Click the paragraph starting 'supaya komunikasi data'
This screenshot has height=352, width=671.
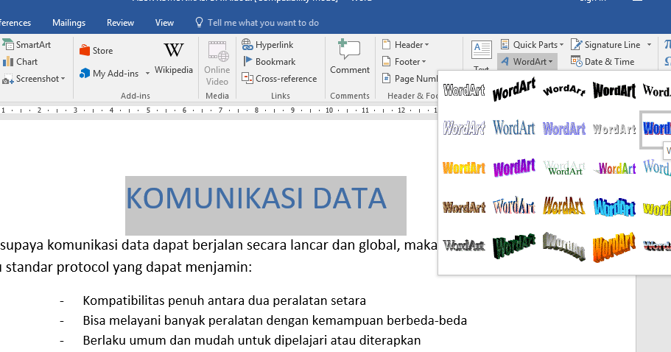tap(219, 244)
